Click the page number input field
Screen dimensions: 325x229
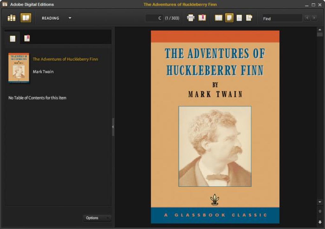154,18
